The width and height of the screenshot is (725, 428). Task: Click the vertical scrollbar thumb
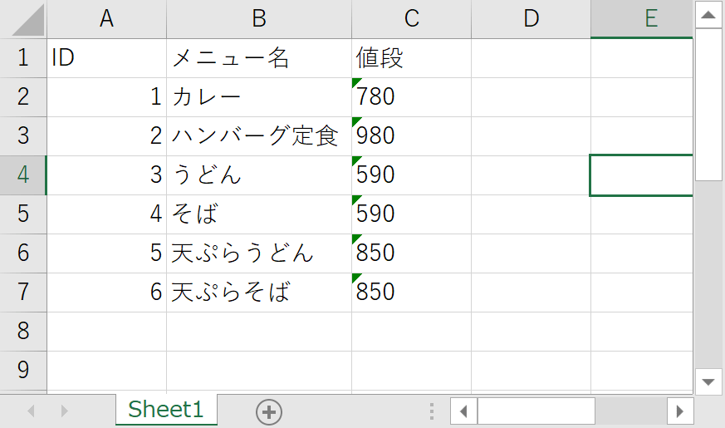coord(708,104)
